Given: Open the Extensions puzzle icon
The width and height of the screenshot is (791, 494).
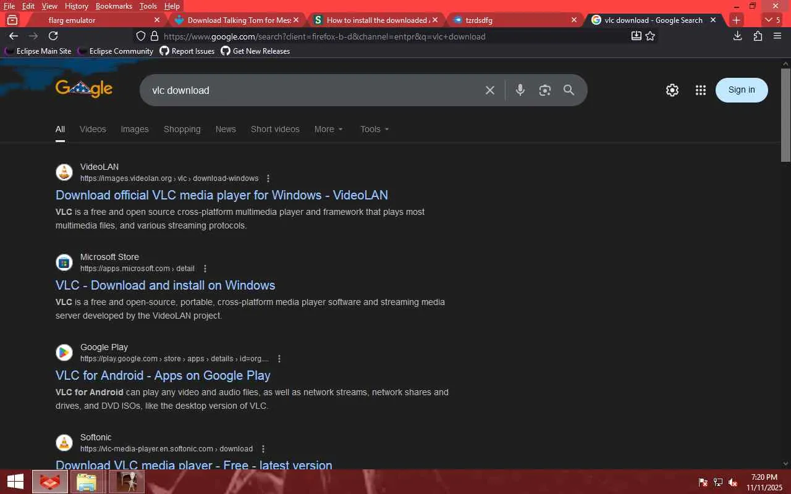Looking at the screenshot, I should 758,36.
